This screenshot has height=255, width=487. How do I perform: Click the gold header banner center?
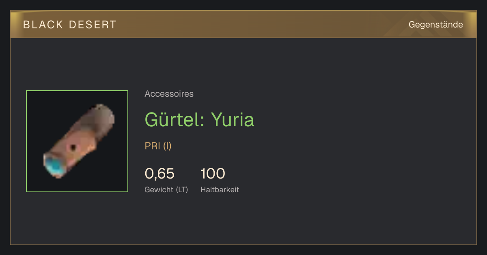point(243,24)
